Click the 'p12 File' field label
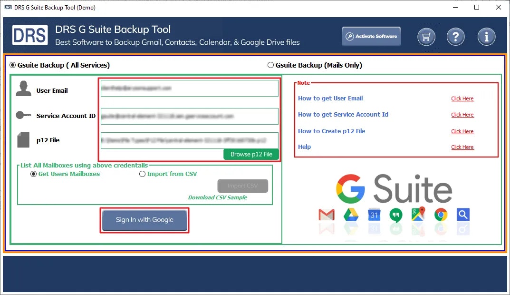This screenshot has height=295, width=510. point(48,140)
